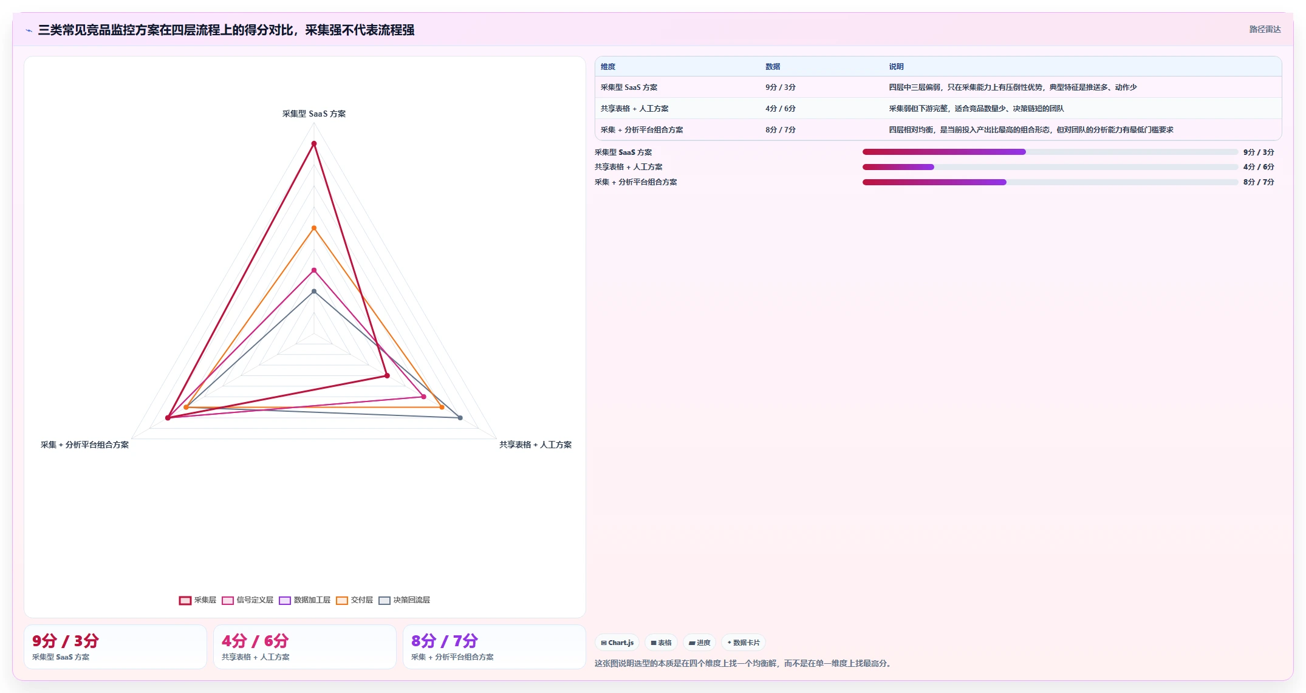
Task: Click the radar axis label 采集 + 分析平台组合方案
Action: 84,445
